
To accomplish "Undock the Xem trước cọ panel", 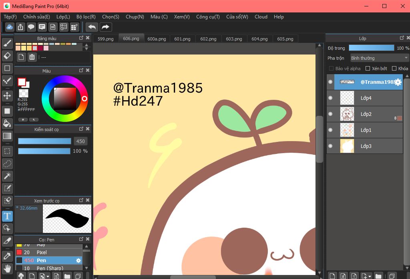I will [81, 200].
